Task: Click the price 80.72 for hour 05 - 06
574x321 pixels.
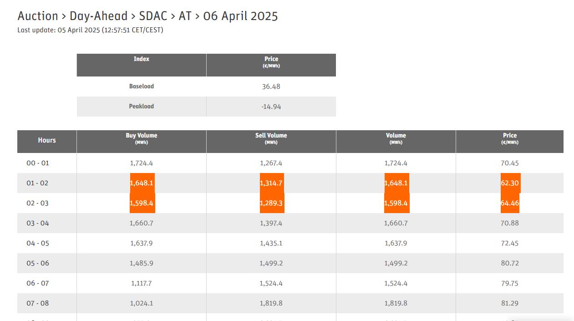Action: (509, 263)
